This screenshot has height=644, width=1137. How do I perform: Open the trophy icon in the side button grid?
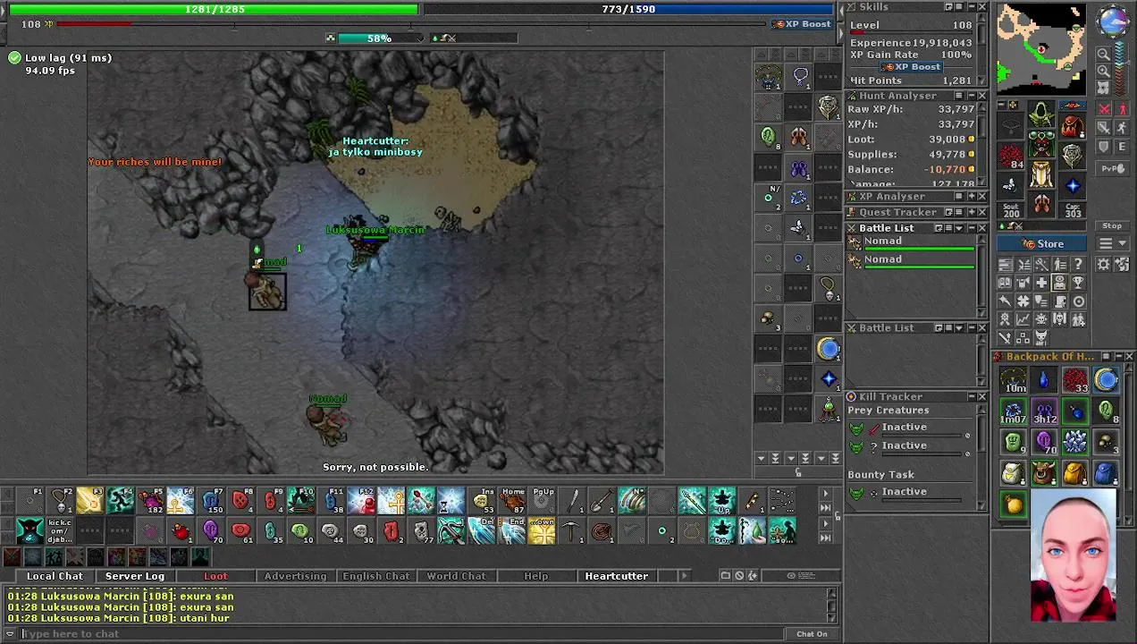[x=1078, y=283]
